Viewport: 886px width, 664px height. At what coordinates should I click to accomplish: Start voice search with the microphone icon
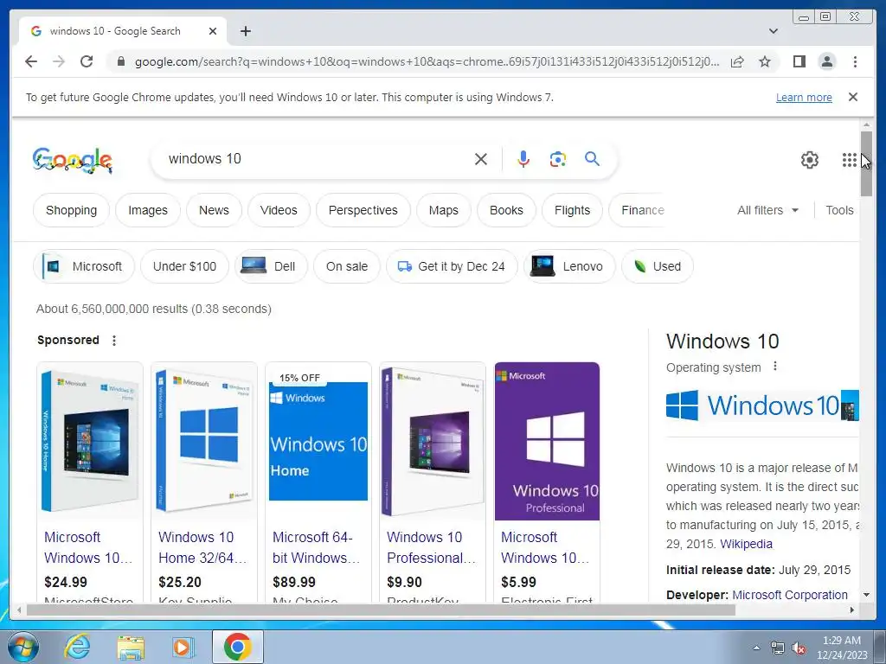pos(523,159)
